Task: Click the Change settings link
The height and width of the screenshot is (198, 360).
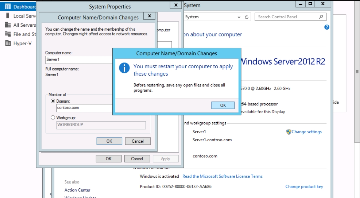Action: tap(307, 132)
